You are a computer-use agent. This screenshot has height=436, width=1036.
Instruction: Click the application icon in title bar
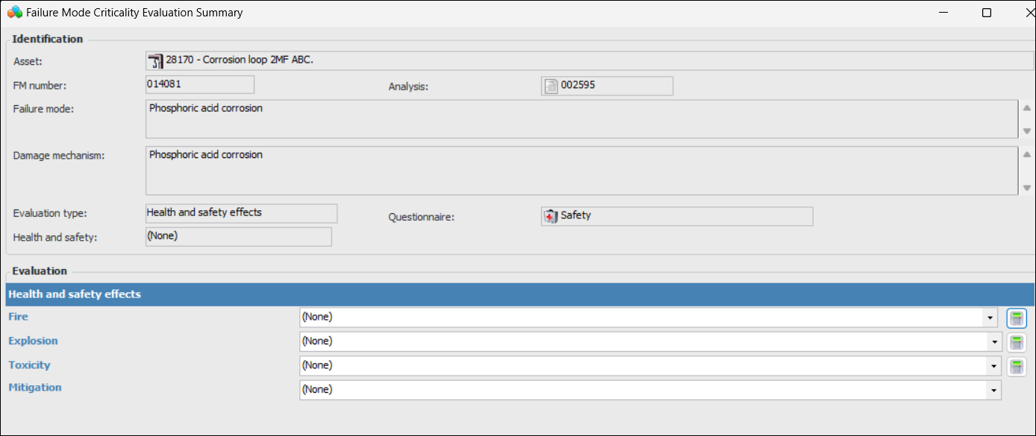click(14, 13)
